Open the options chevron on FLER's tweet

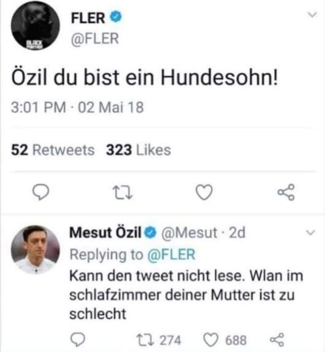coord(312,15)
